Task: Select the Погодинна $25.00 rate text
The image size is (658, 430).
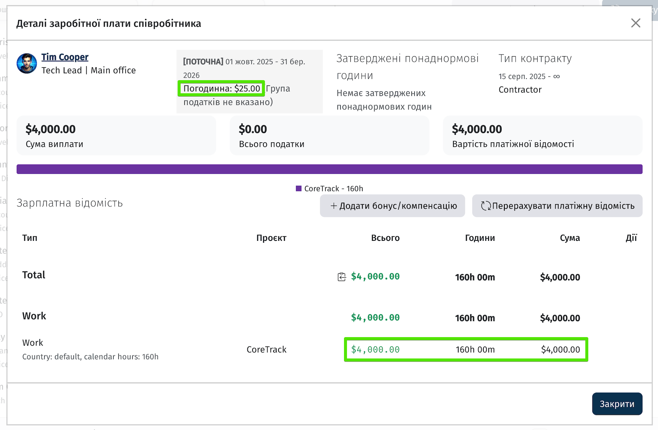Action: point(221,89)
